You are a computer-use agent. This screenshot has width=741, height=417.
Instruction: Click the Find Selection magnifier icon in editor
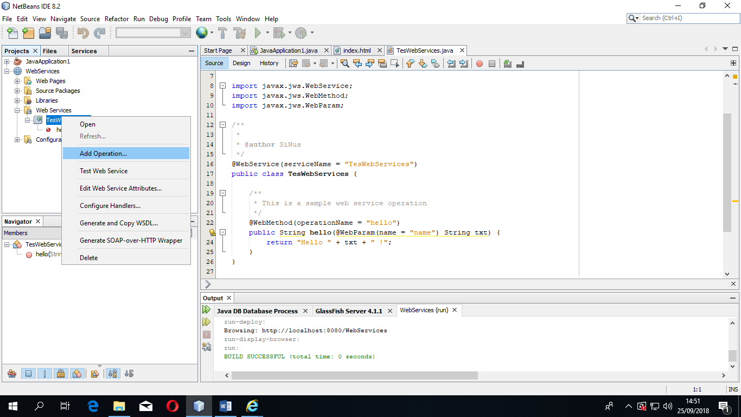point(344,64)
